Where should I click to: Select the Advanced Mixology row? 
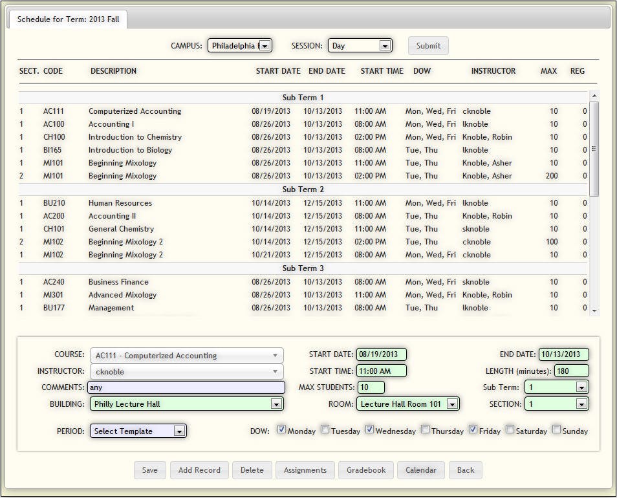[303, 295]
